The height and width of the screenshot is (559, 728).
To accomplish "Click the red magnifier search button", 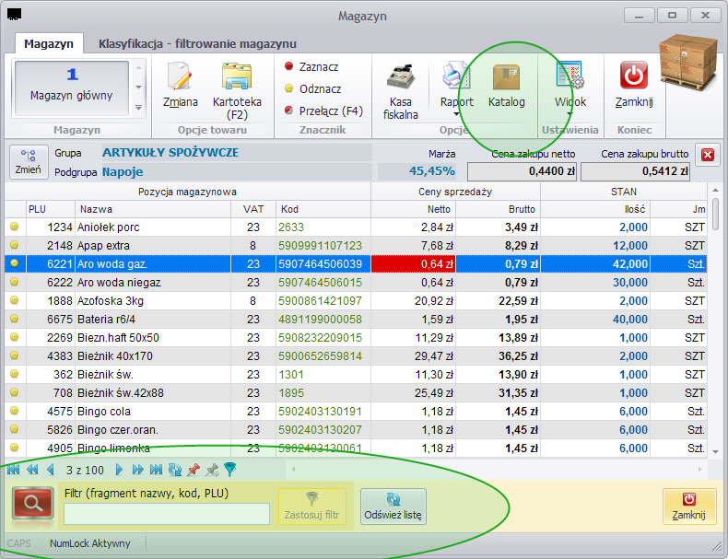I will [32, 503].
